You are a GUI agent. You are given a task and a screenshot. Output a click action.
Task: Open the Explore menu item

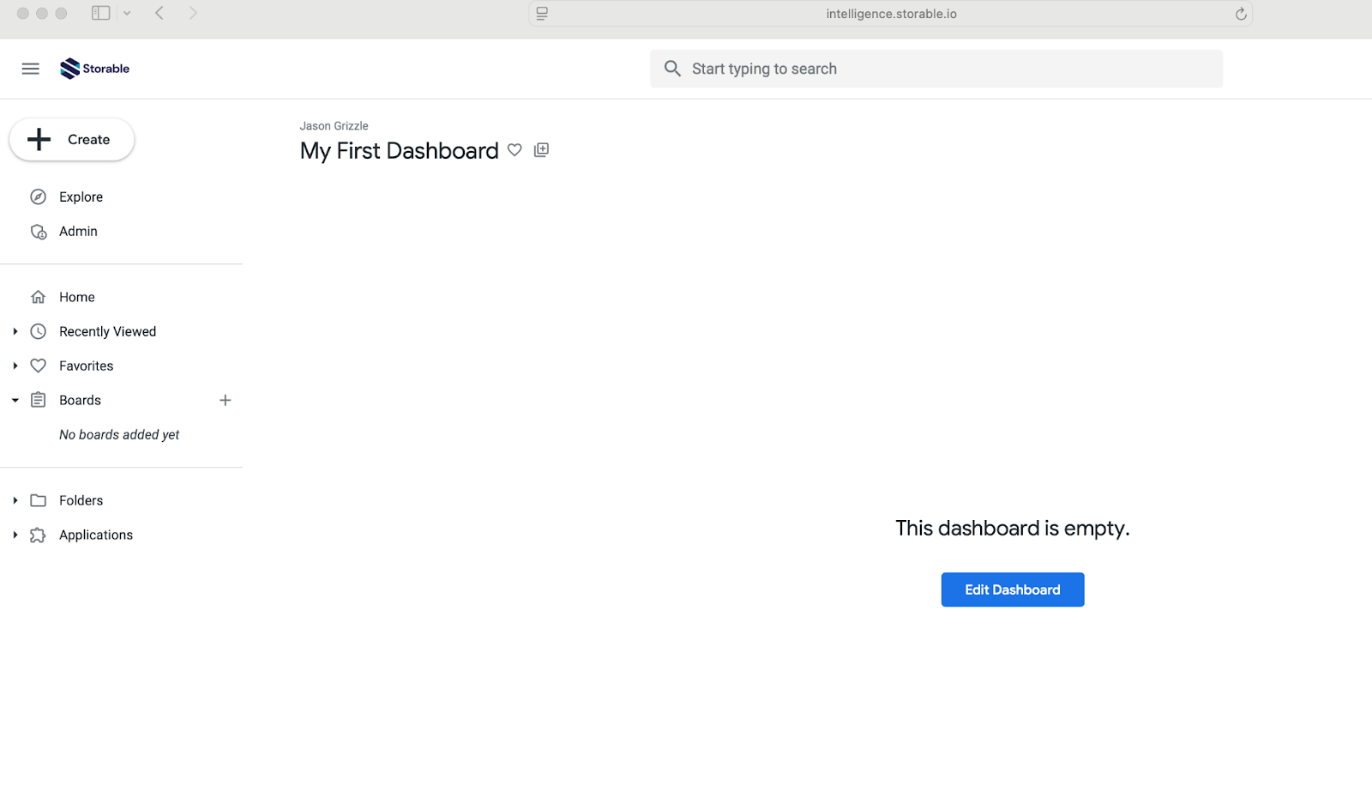(x=81, y=196)
